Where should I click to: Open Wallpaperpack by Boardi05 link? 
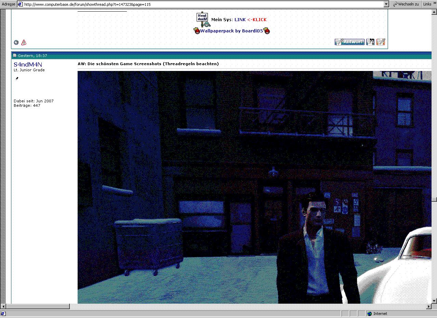coord(231,31)
